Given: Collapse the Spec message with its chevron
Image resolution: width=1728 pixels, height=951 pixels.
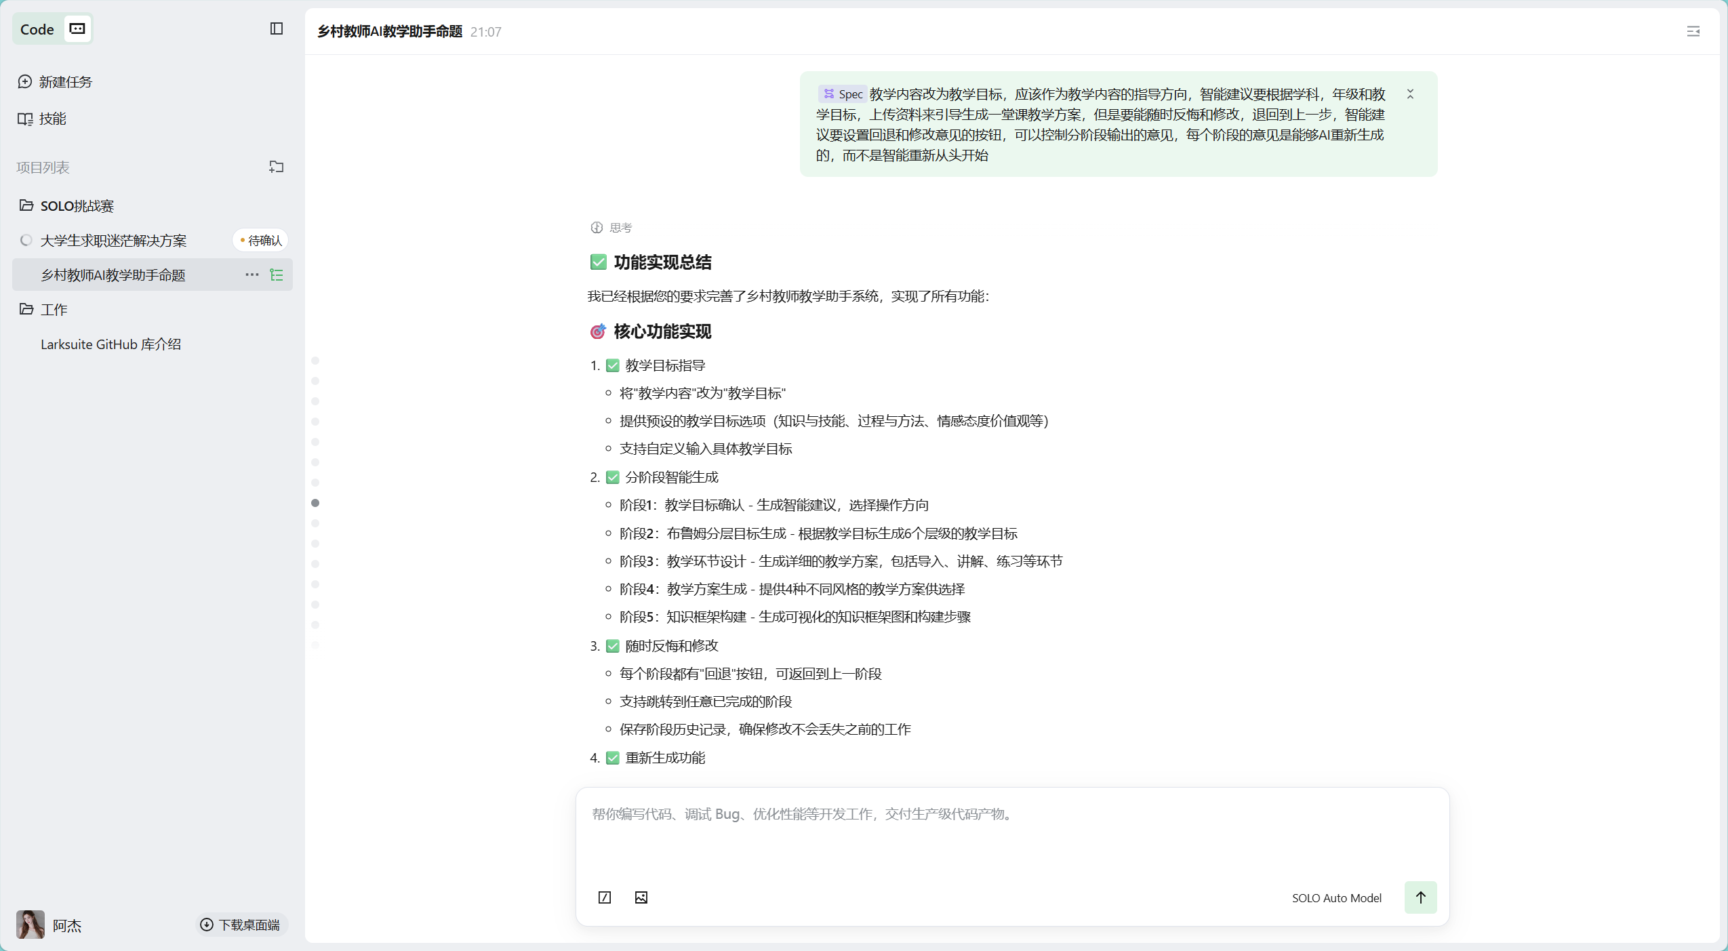Looking at the screenshot, I should (x=1410, y=94).
